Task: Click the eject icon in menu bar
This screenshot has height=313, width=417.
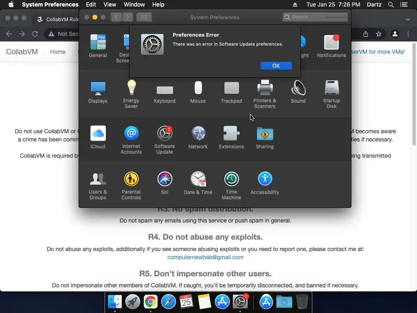Action: coord(295,4)
